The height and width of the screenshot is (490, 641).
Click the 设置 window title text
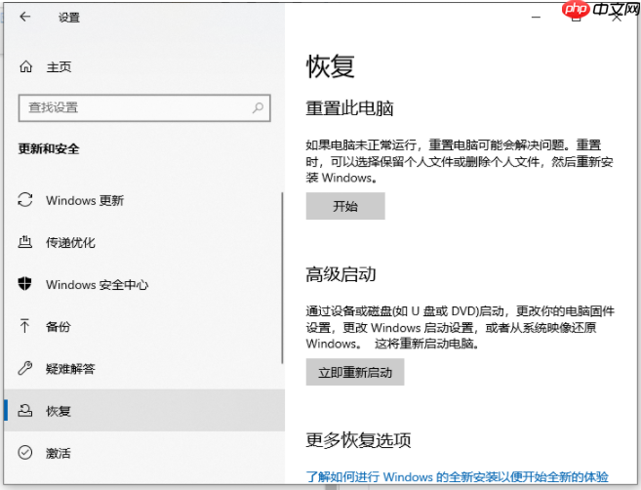point(69,18)
